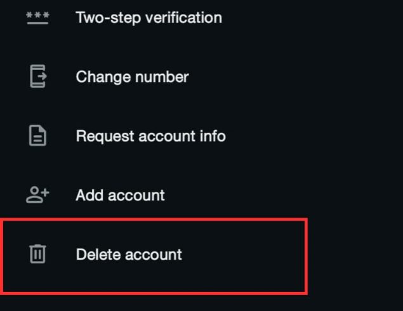The width and height of the screenshot is (403, 311).
Task: Tap the "Two-step verification" text label
Action: click(x=149, y=18)
